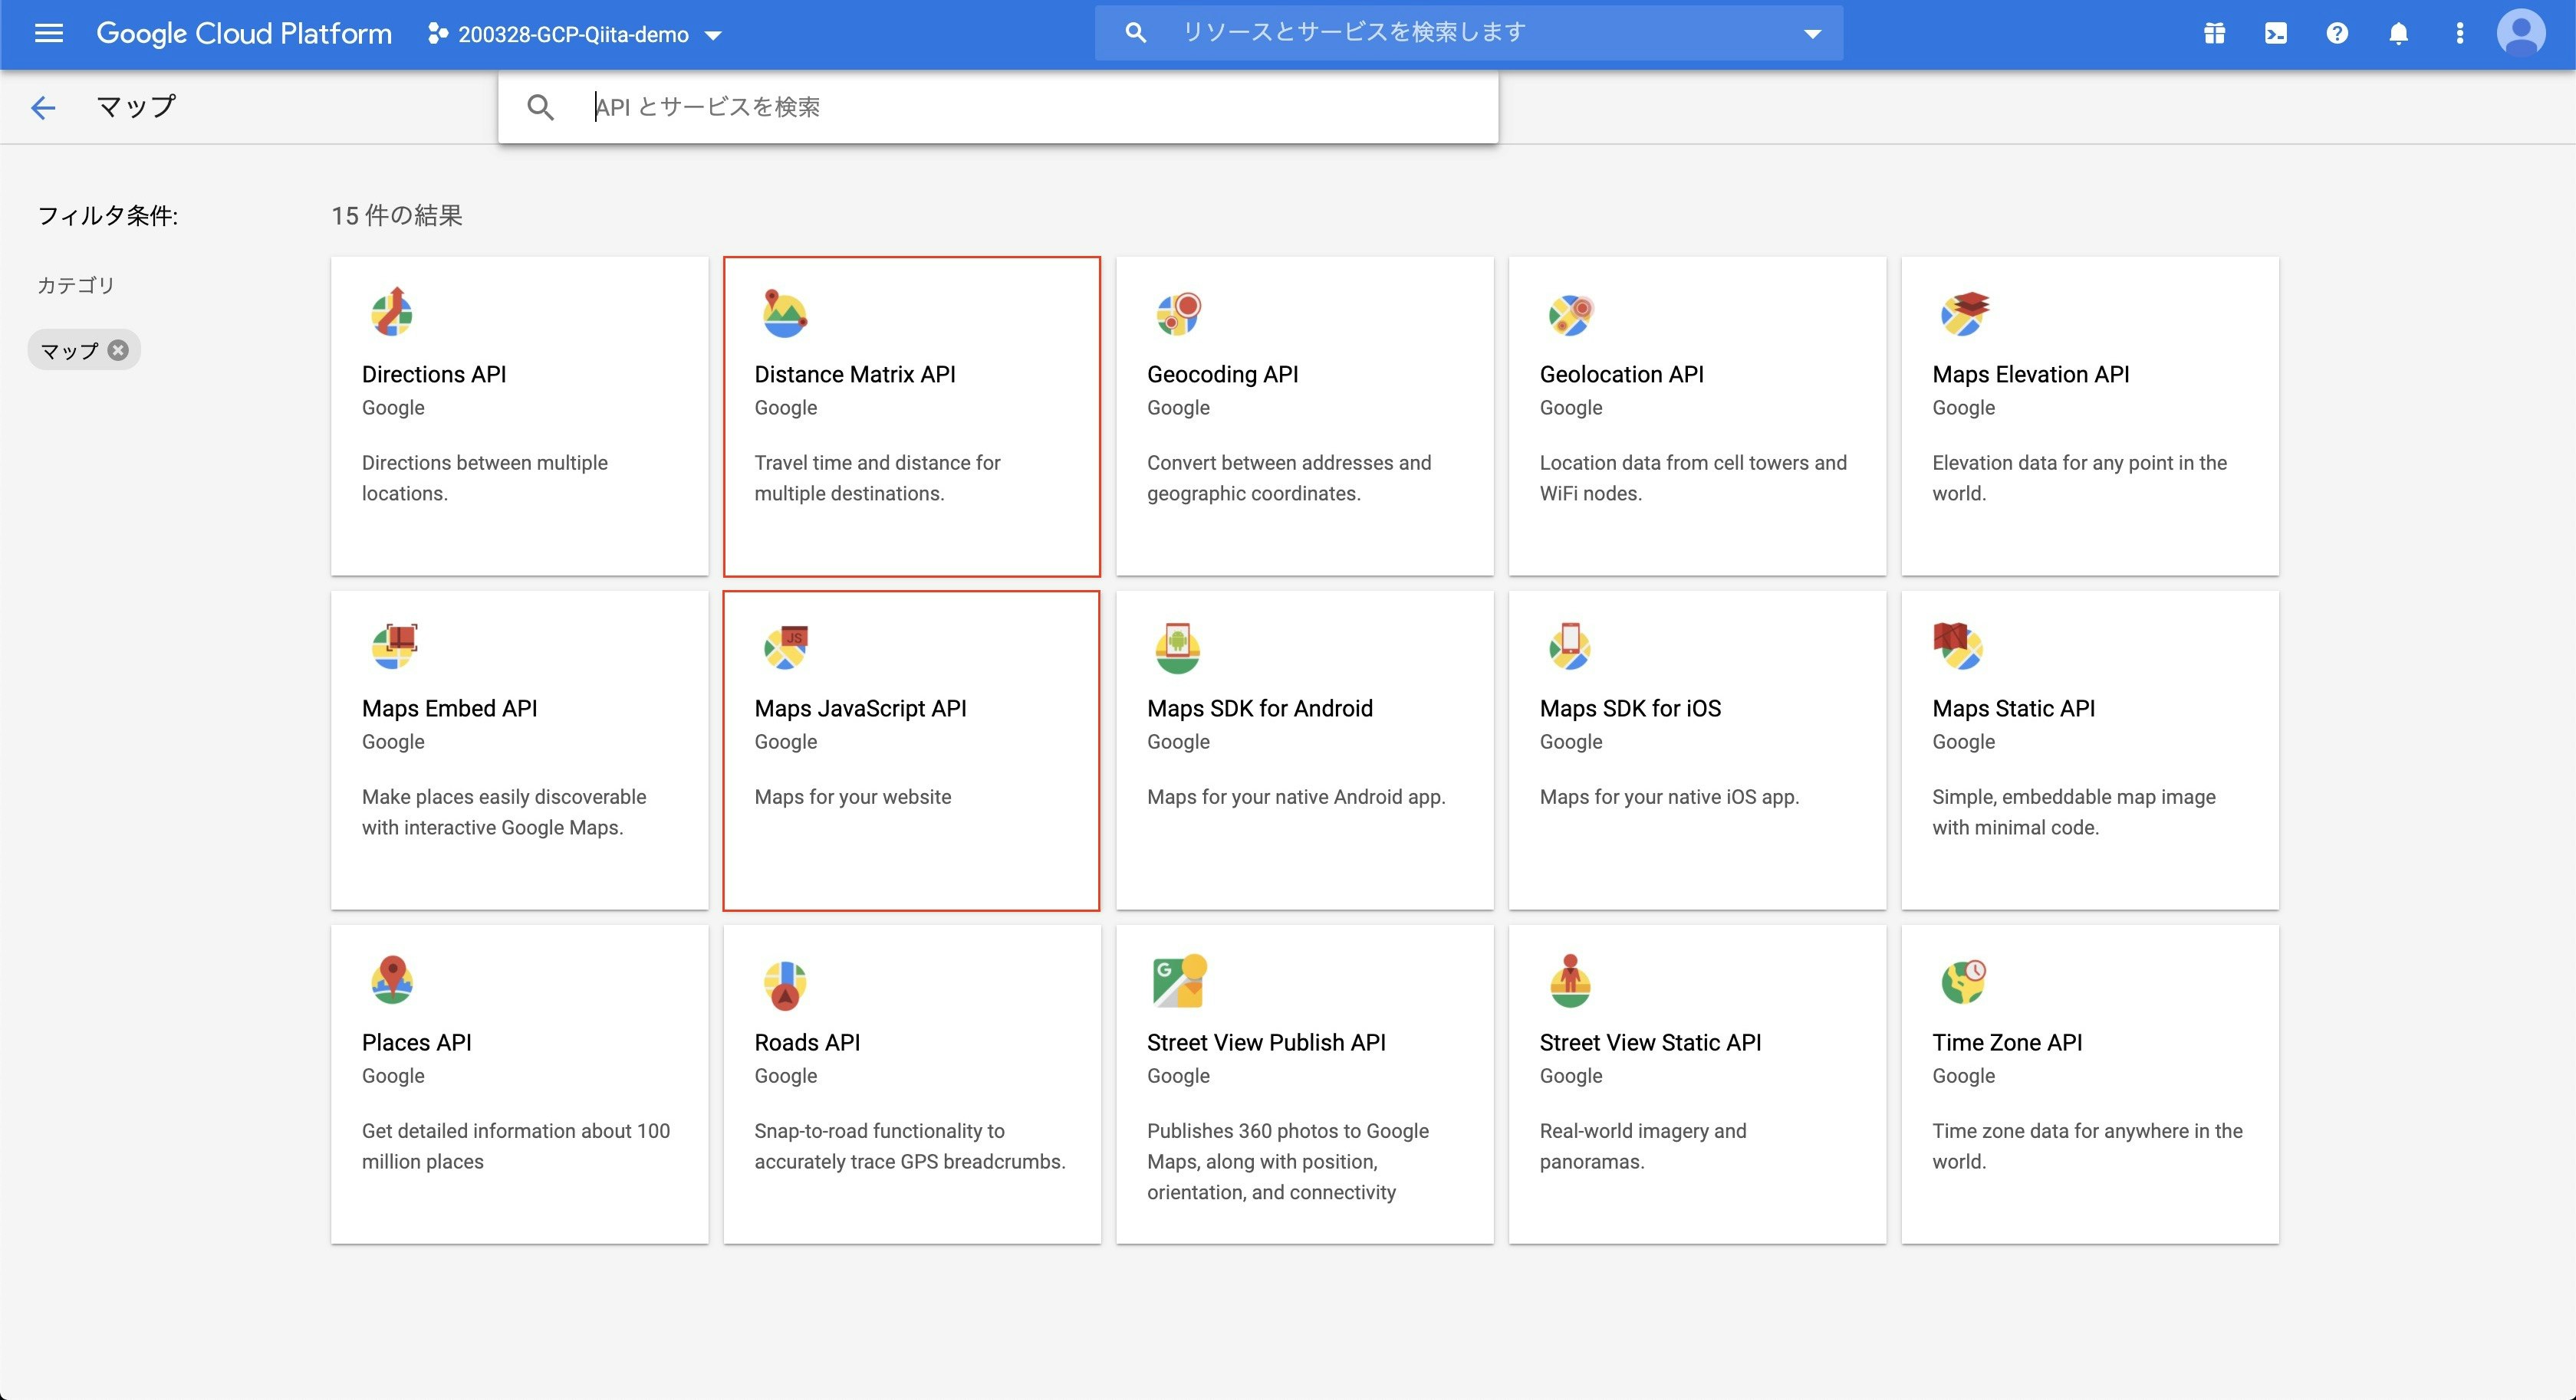Screen dimensions: 2576x1400
Task: Click the Roads API icon
Action: pyautogui.click(x=785, y=985)
